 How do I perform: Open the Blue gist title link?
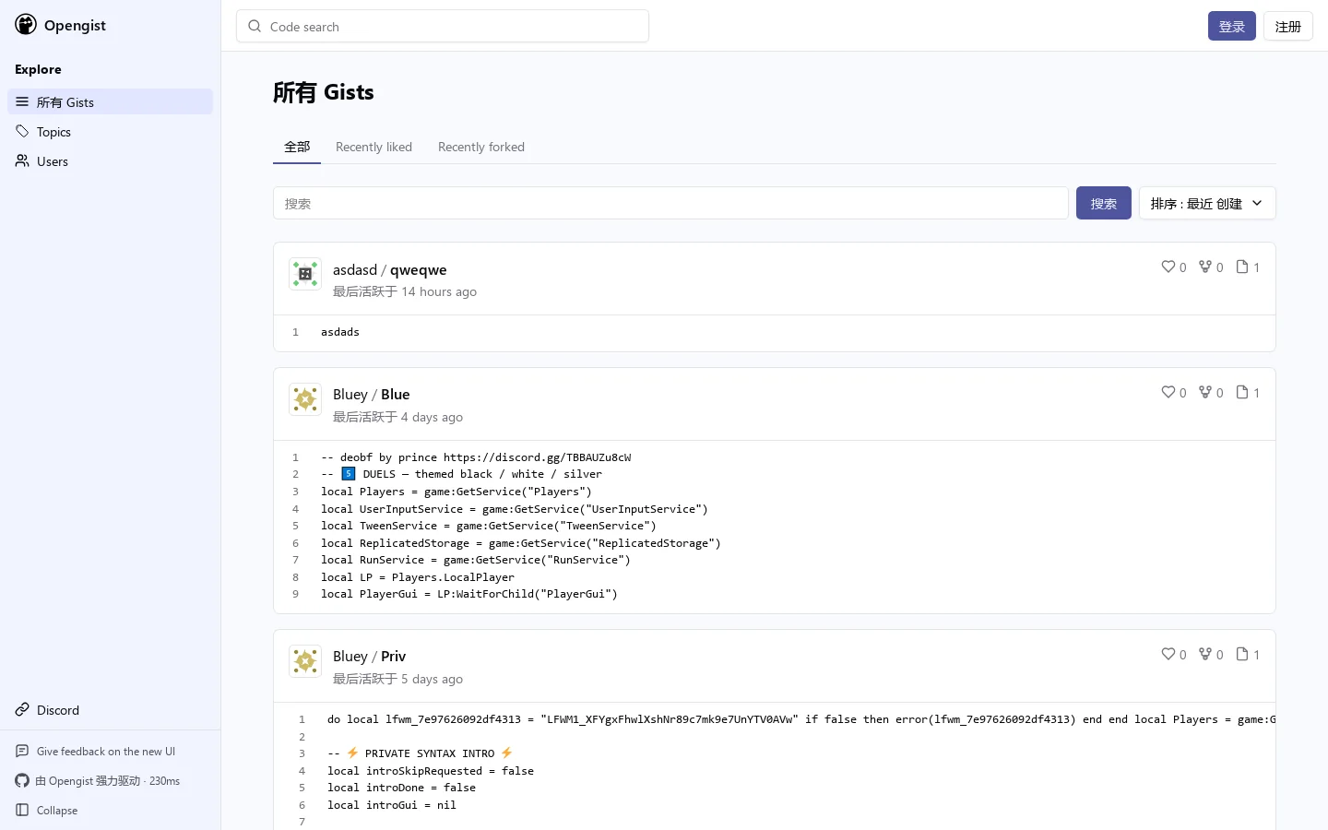396,395
